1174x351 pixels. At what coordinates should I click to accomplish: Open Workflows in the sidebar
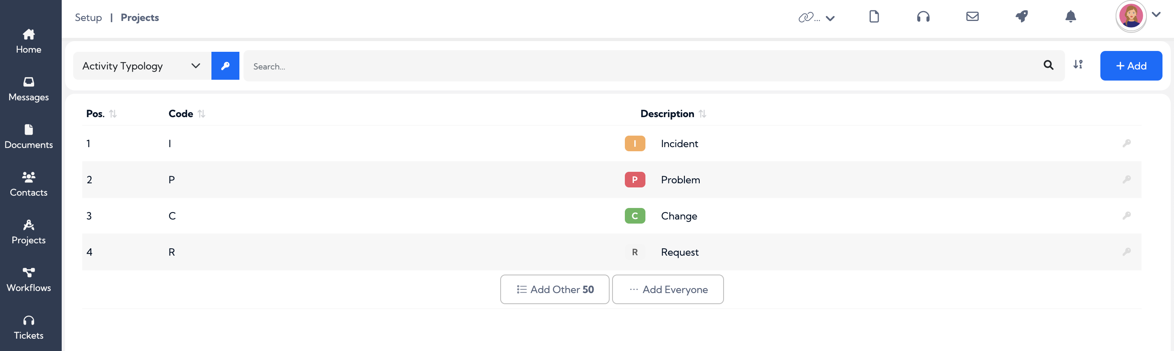[29, 280]
